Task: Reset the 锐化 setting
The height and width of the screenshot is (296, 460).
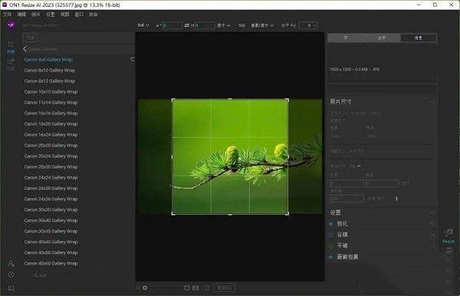Action: pos(432,223)
